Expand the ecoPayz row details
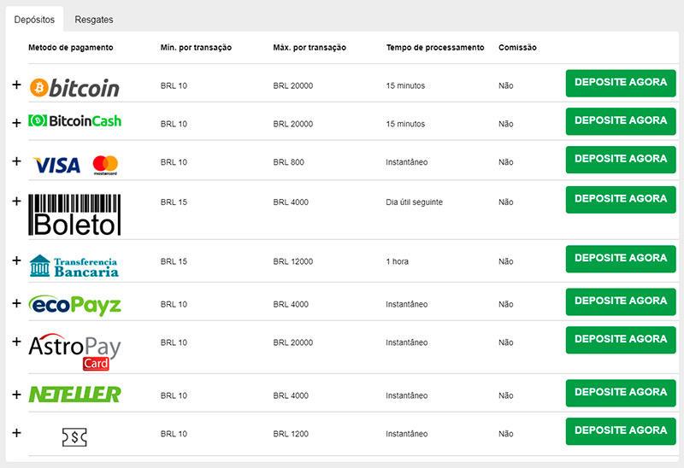This screenshot has height=468, width=684. click(16, 303)
